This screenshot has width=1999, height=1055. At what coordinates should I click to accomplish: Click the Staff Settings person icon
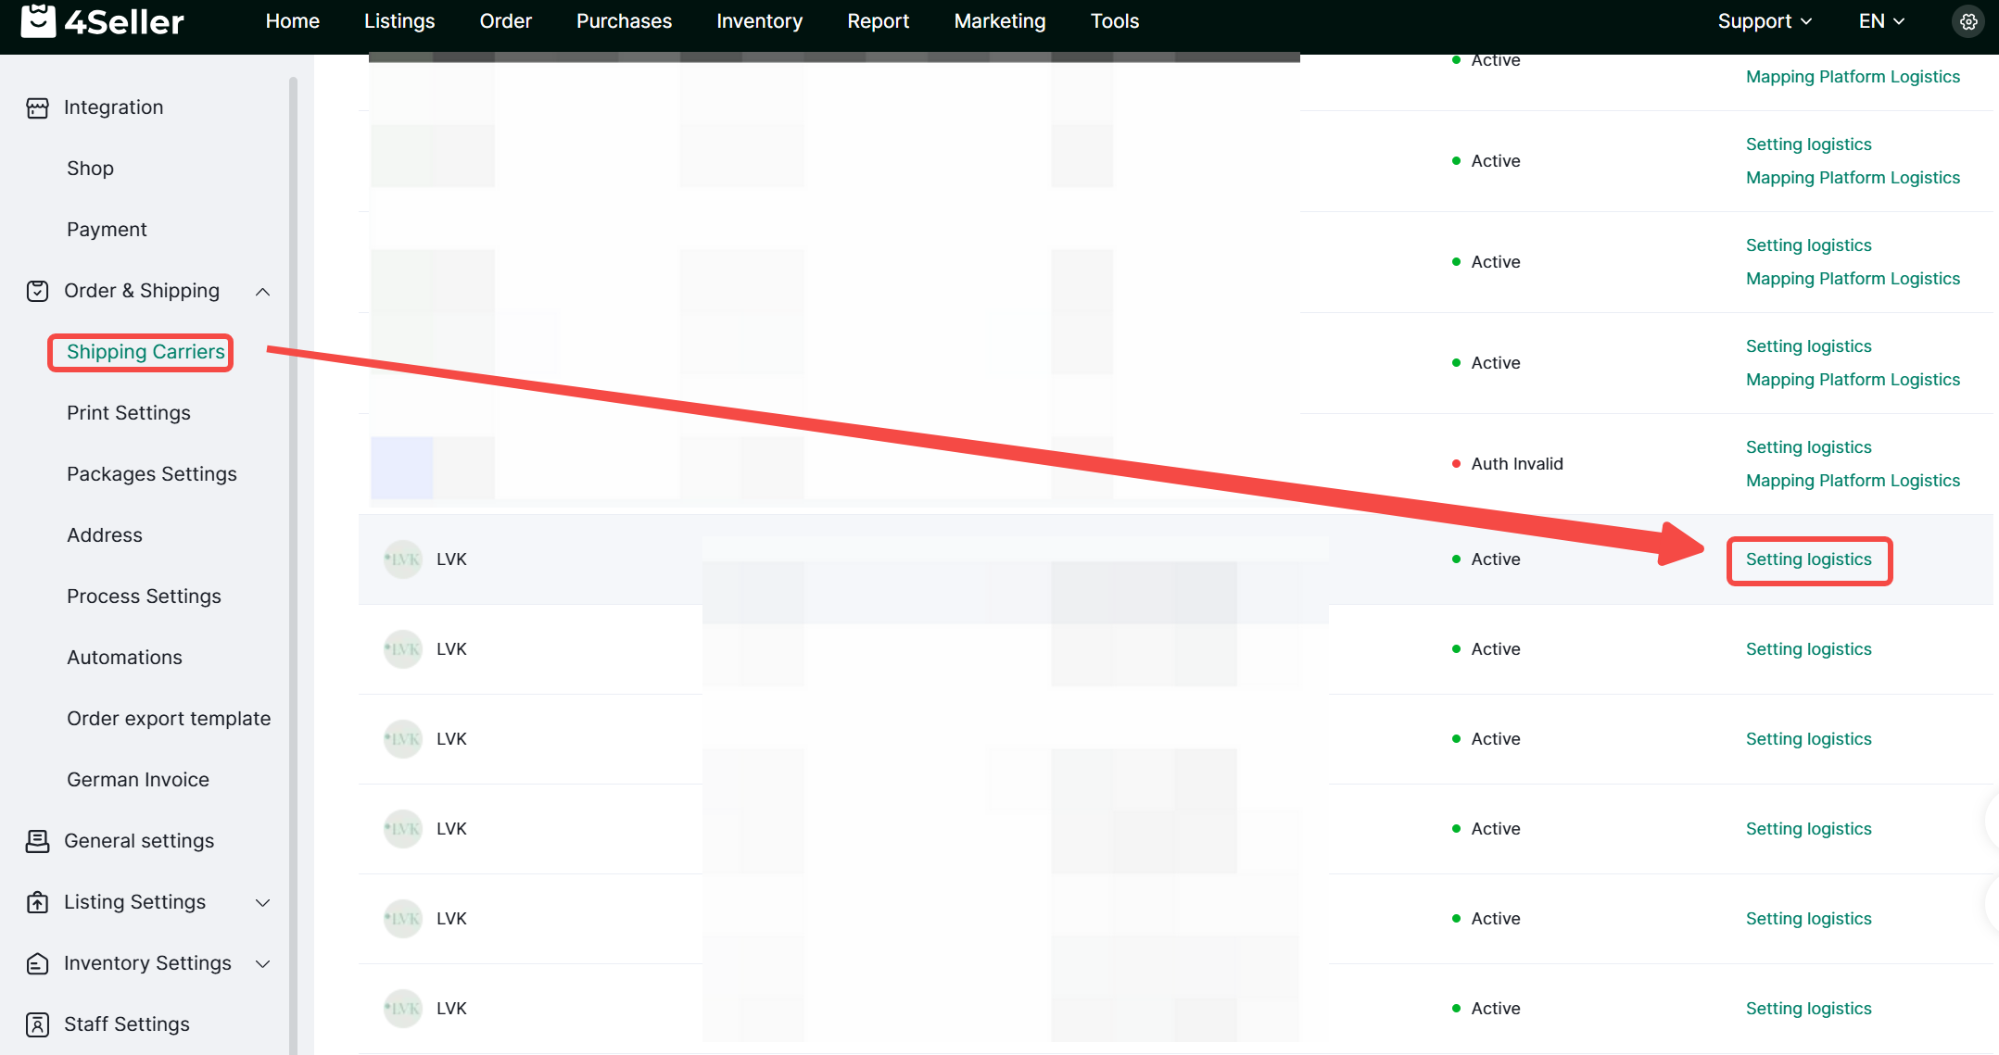pyautogui.click(x=37, y=1024)
